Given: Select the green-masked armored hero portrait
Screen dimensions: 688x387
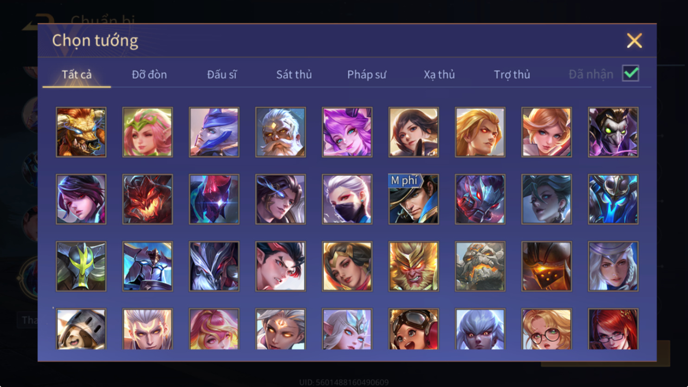Looking at the screenshot, I should coord(81,266).
